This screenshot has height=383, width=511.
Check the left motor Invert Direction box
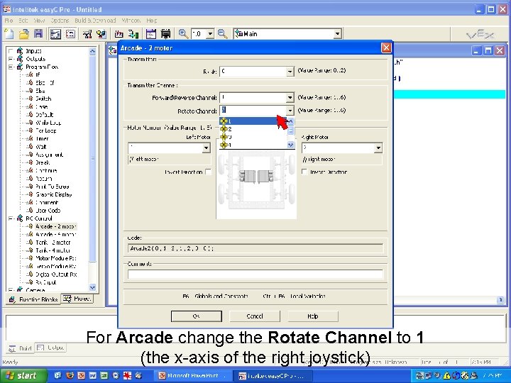[208, 172]
